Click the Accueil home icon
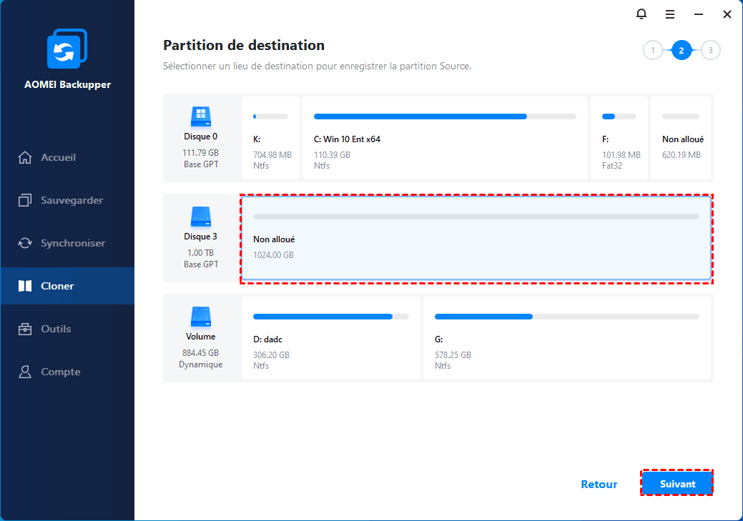The image size is (743, 521). 25,157
